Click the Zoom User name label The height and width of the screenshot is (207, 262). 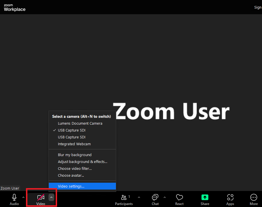[10, 188]
